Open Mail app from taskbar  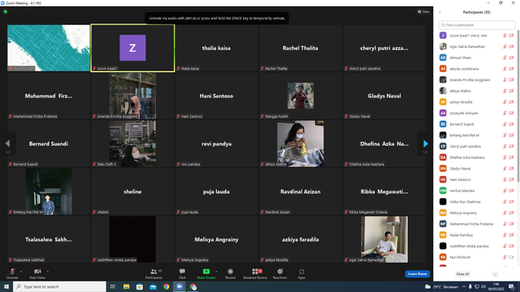tap(153, 286)
